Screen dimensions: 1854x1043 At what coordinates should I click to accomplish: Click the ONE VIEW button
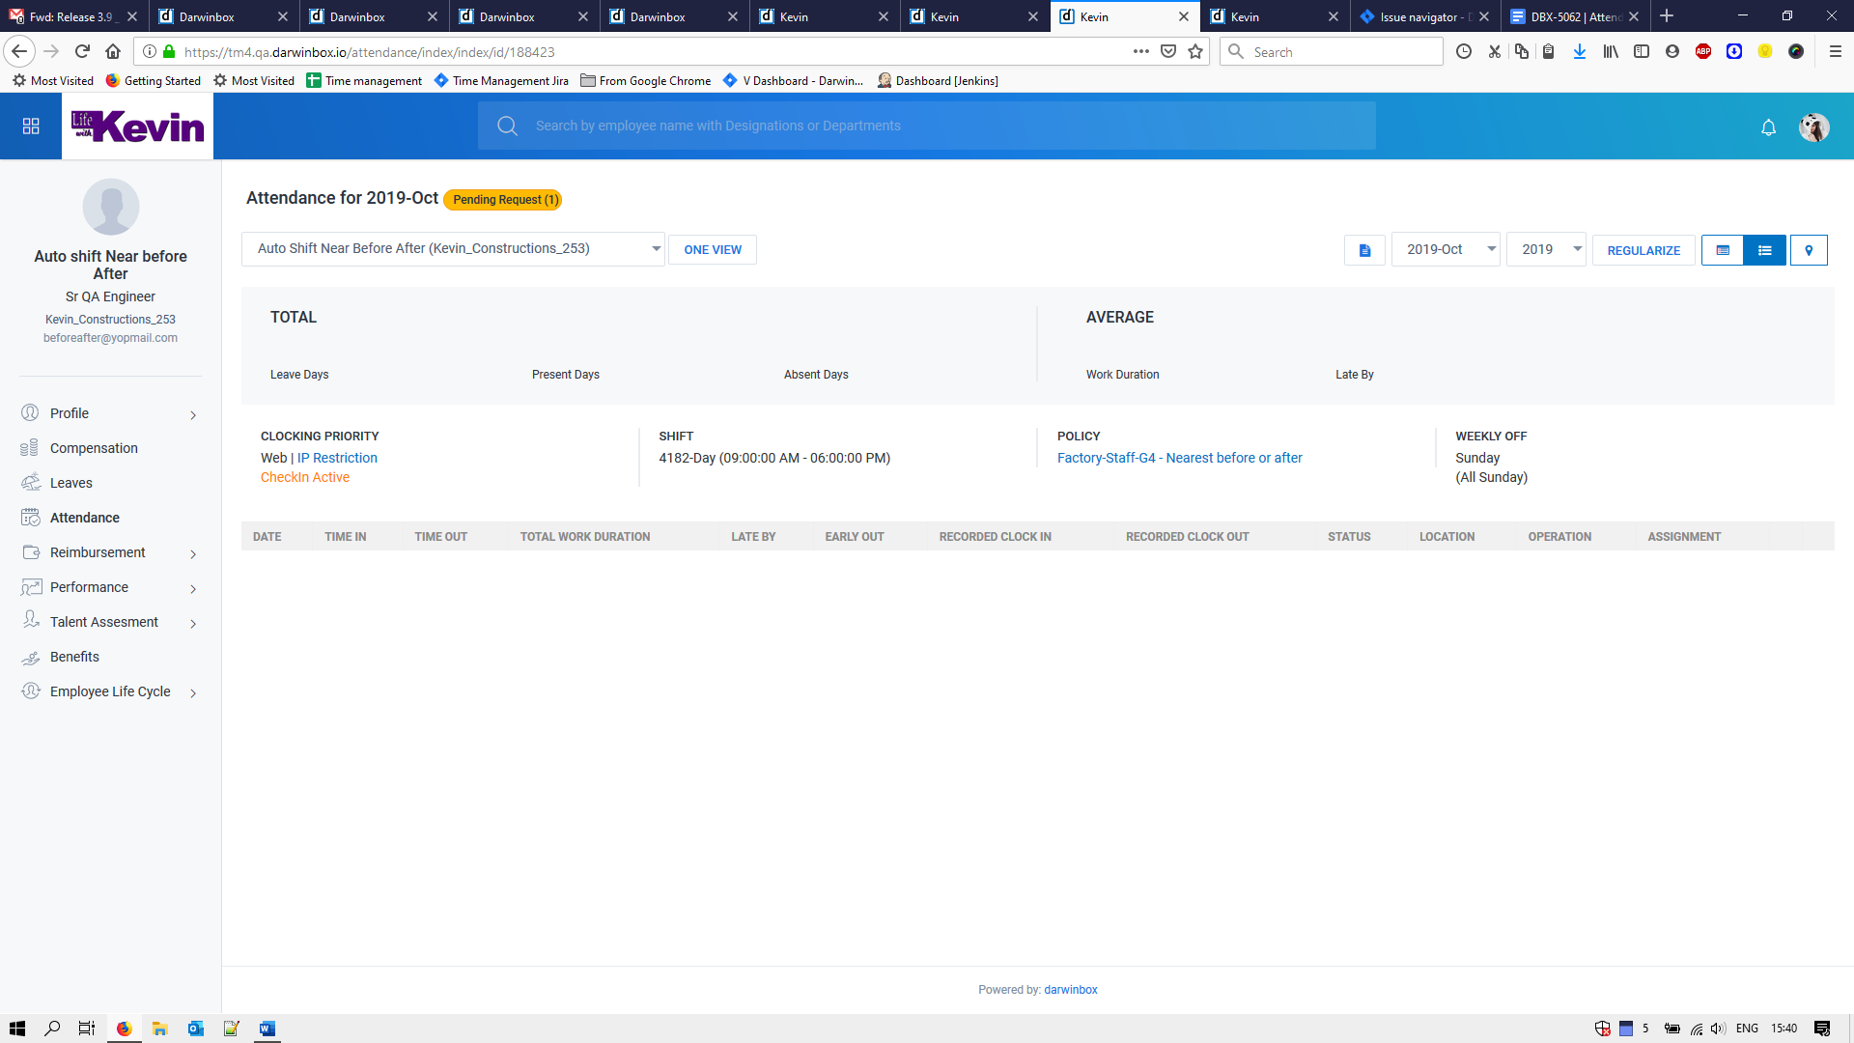click(x=713, y=250)
